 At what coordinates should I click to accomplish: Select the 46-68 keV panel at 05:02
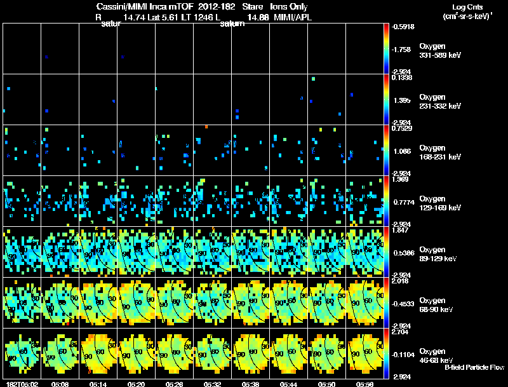tap(22, 353)
